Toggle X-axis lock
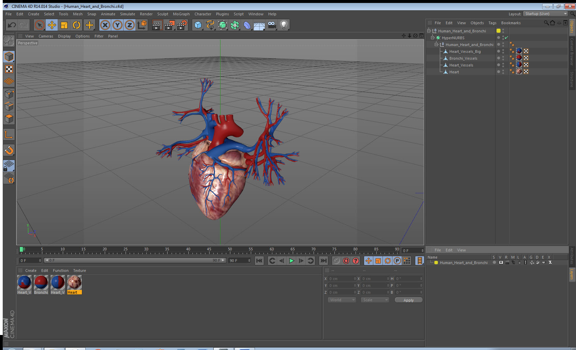Image resolution: width=576 pixels, height=350 pixels. coord(105,25)
